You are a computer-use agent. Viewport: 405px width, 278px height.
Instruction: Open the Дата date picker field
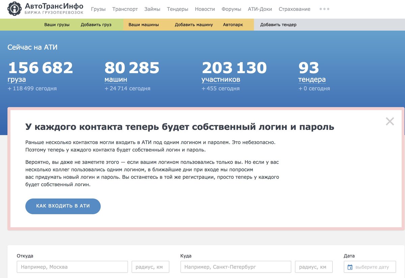(x=370, y=267)
